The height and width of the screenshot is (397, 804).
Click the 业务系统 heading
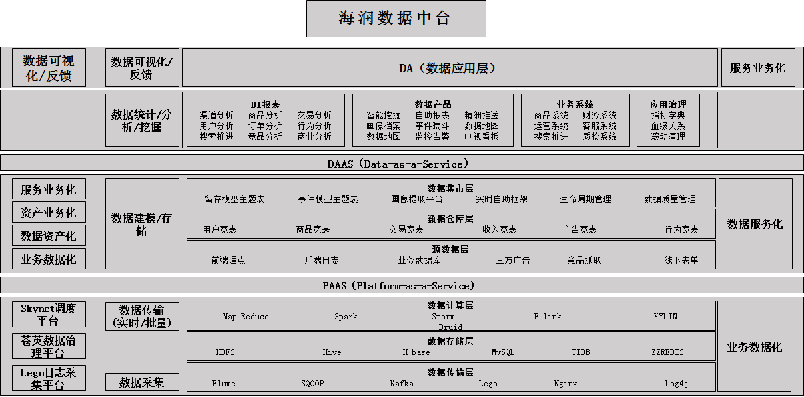tap(575, 104)
